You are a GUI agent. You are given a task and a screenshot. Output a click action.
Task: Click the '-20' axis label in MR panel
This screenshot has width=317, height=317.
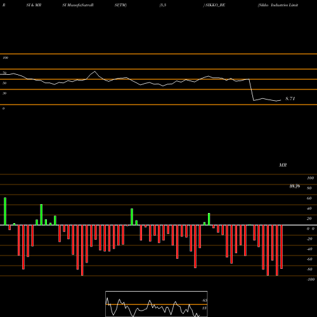point(309,239)
